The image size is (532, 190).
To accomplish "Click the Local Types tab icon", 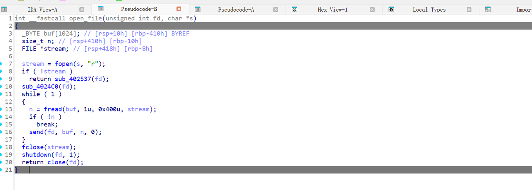I will [391, 10].
